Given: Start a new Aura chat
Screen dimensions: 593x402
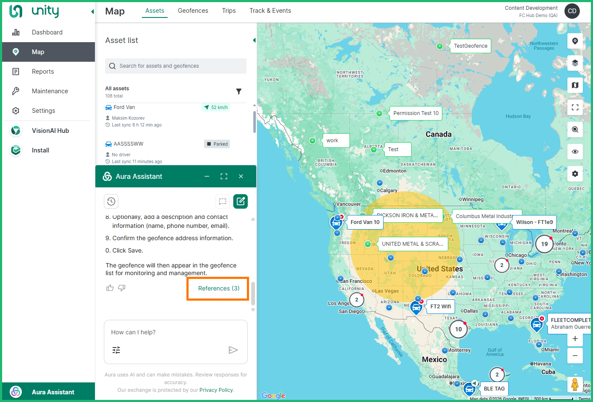Looking at the screenshot, I should click(241, 201).
